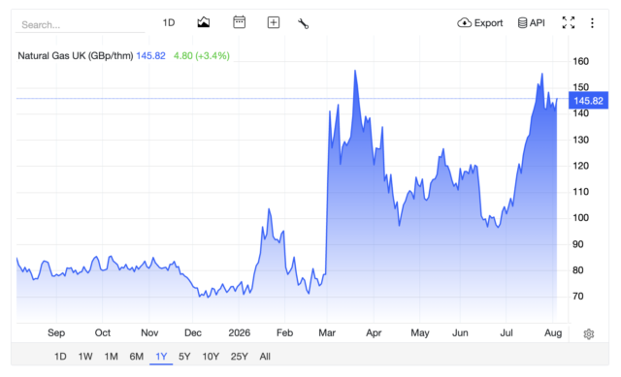Open the calendar date range picker
This screenshot has width=621, height=377.
(x=240, y=22)
